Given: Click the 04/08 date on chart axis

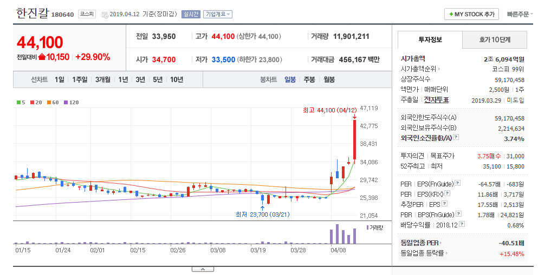Looking at the screenshot, I should tap(338, 250).
